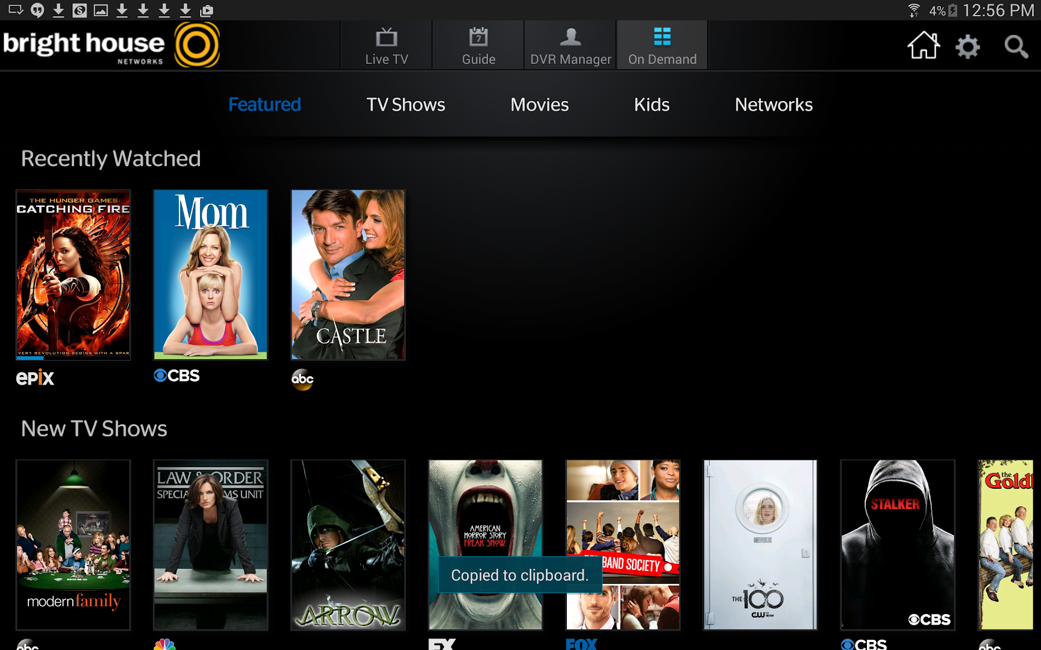Tap the image notification icon in status bar
This screenshot has height=650, width=1041.
pyautogui.click(x=101, y=10)
